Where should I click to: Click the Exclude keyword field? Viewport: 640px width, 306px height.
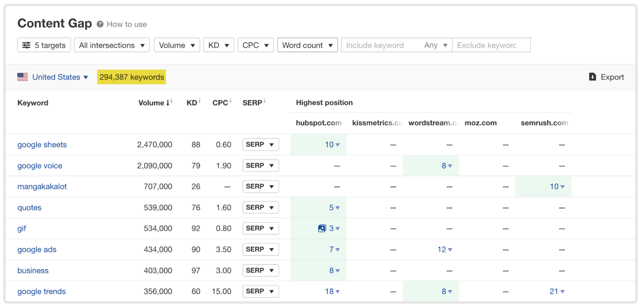(x=491, y=45)
